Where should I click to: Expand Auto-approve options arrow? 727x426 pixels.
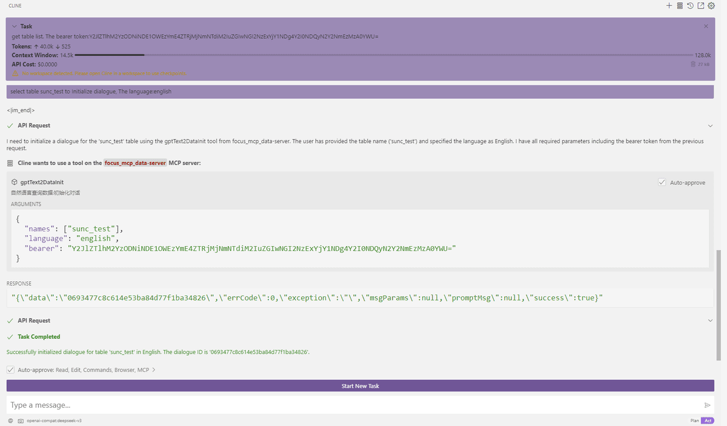[x=154, y=370]
